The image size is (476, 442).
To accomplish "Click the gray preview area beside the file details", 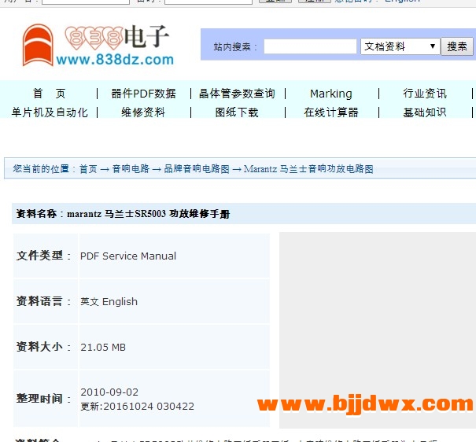I will point(377,315).
